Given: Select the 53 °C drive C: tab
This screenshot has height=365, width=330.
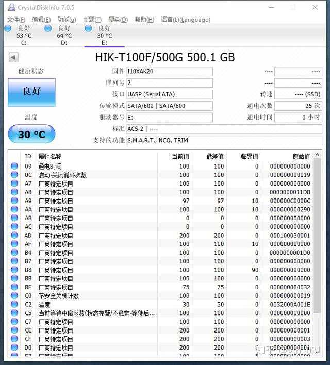Looking at the screenshot, I should (24, 36).
